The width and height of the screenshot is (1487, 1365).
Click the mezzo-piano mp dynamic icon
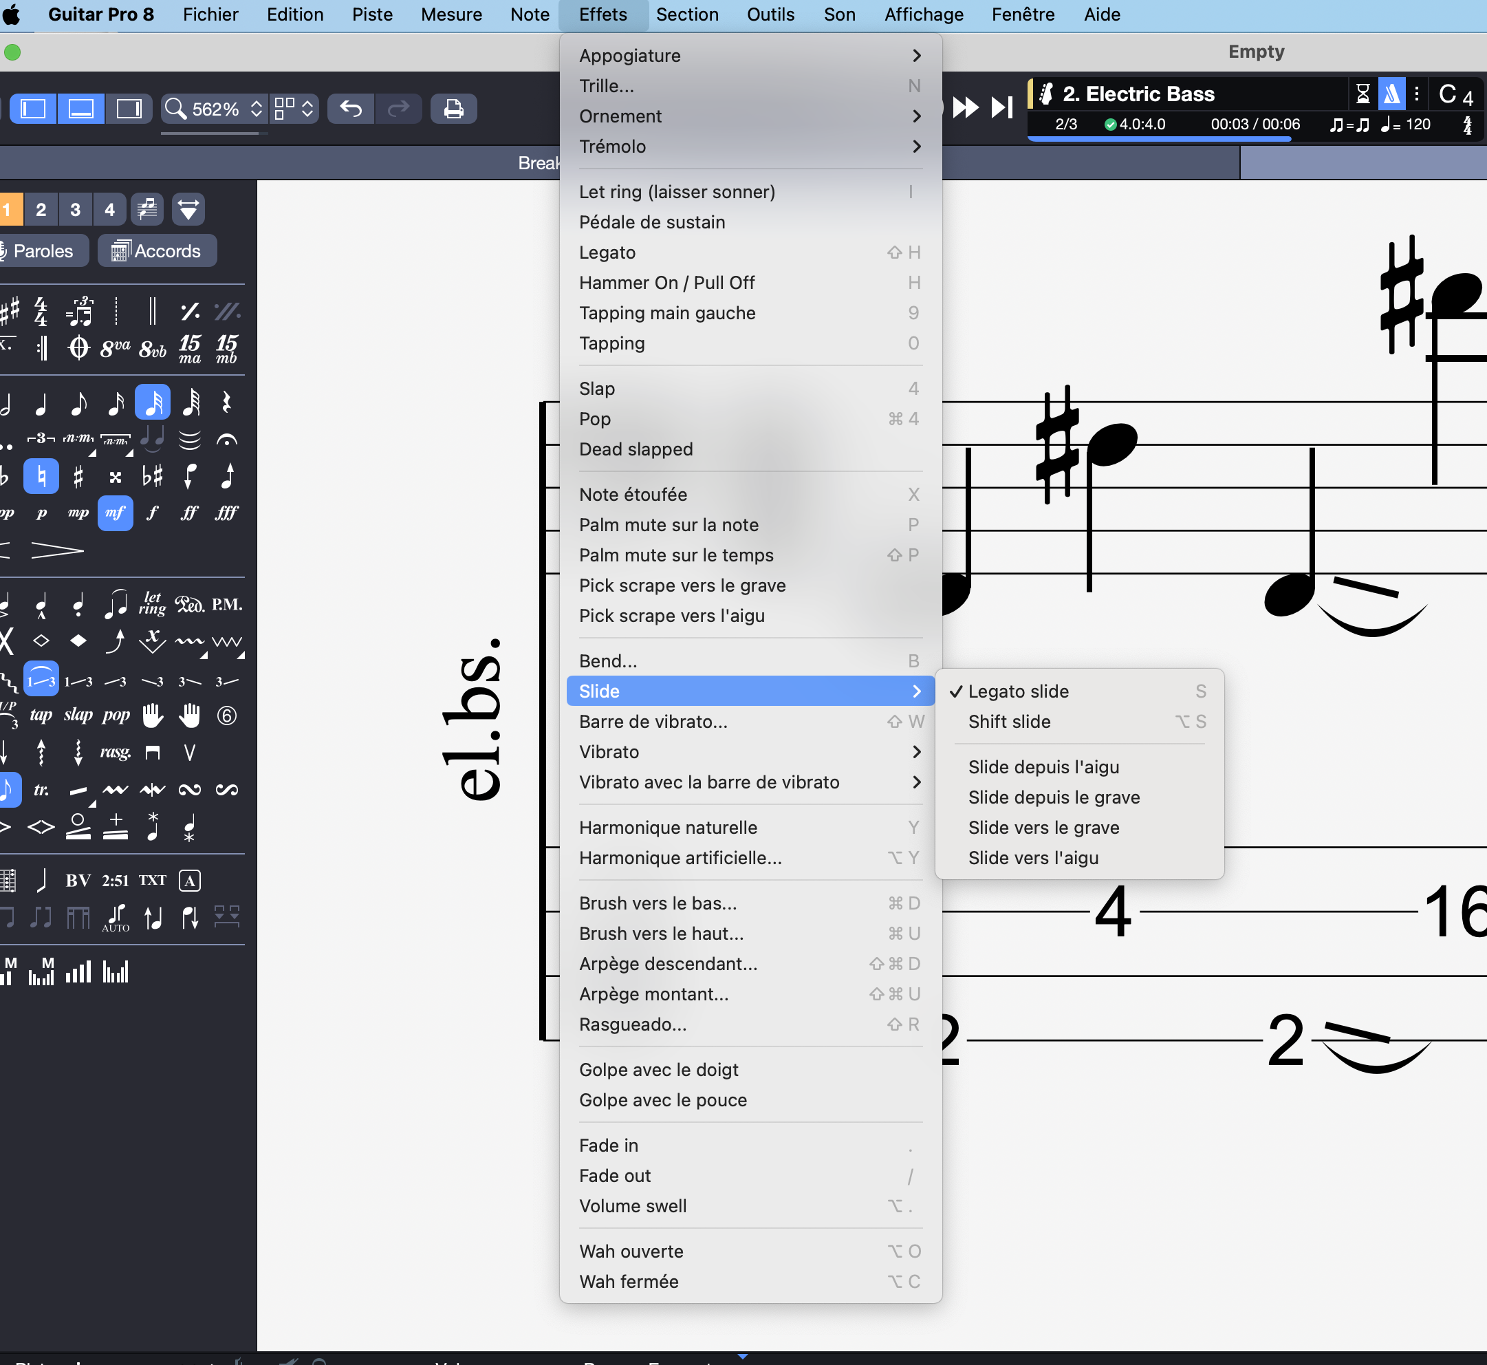pyautogui.click(x=78, y=513)
